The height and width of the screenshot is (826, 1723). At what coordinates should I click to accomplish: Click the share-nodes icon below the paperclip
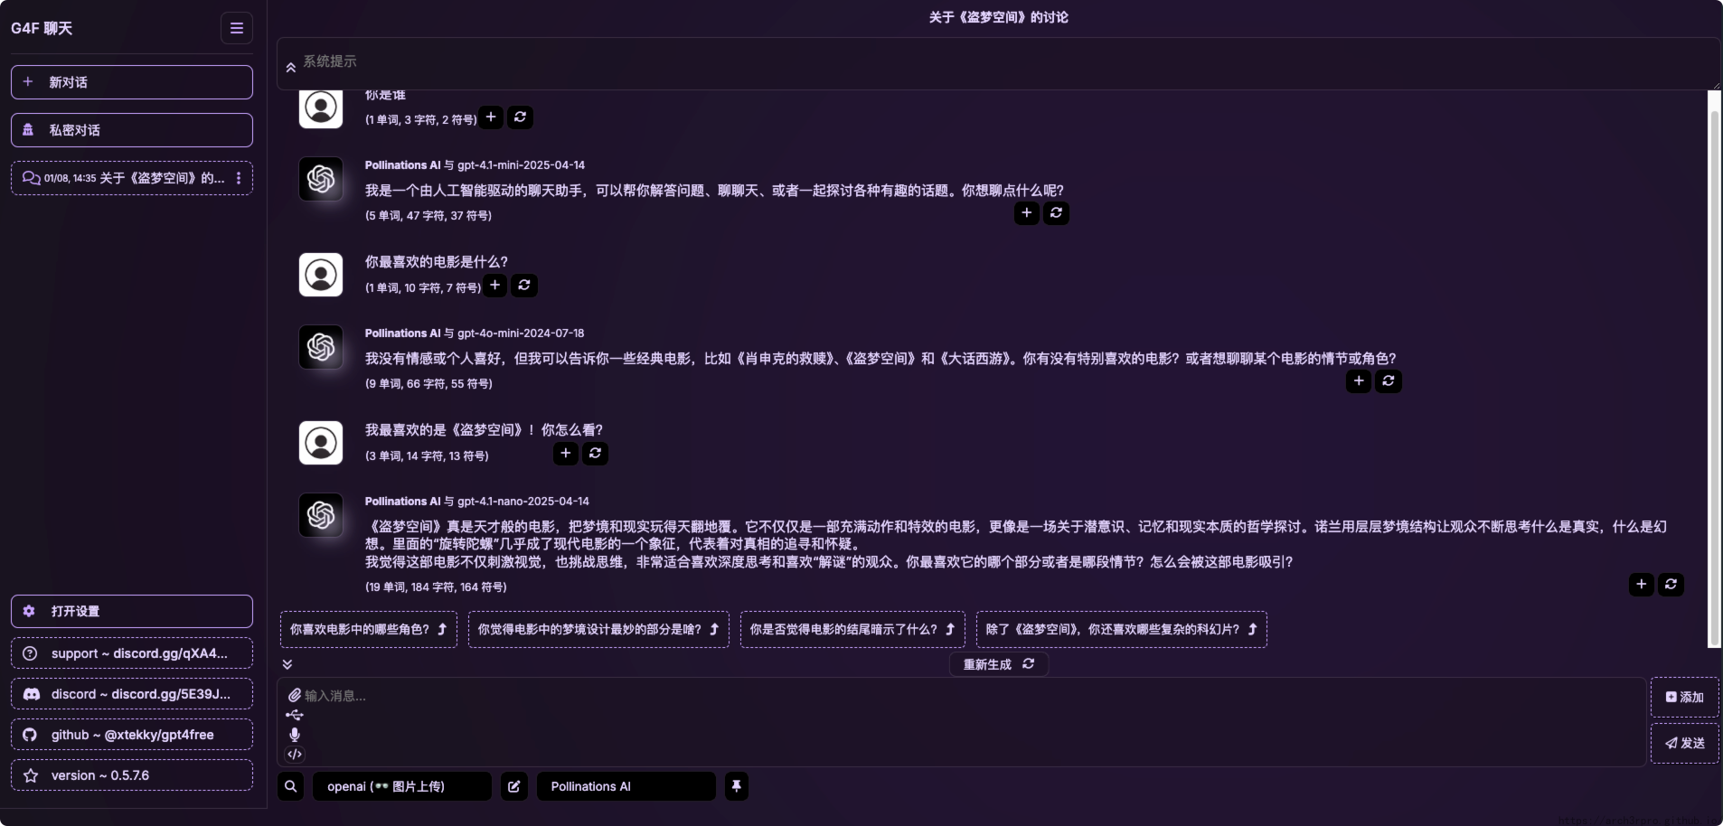[x=295, y=715]
